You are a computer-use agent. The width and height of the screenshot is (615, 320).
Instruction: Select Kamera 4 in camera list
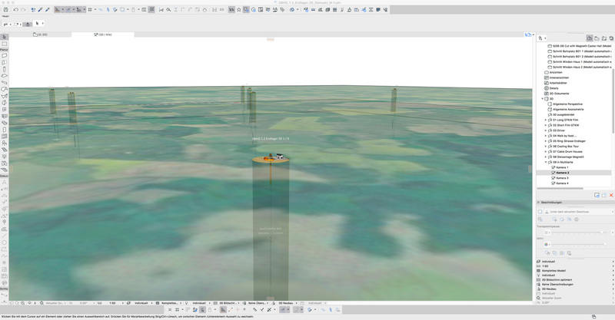(x=562, y=183)
